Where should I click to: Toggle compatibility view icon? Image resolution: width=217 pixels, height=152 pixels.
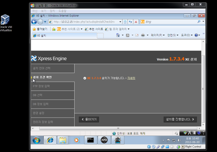pos(125,22)
